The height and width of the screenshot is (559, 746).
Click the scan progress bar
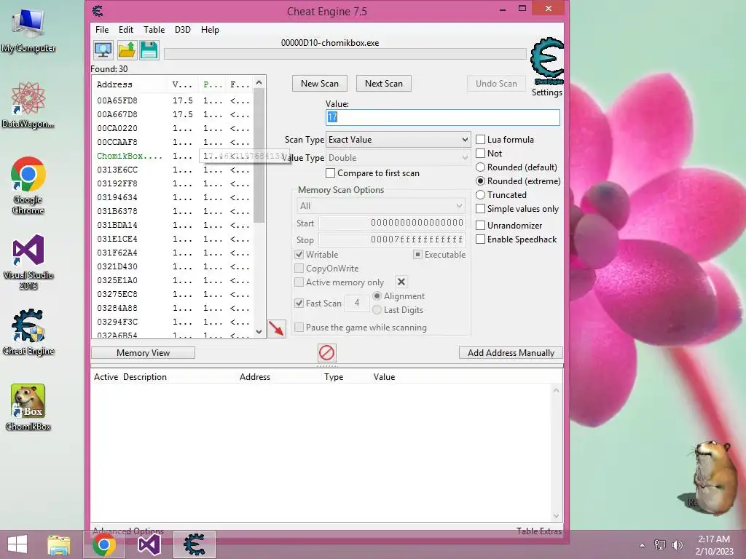pyautogui.click(x=345, y=54)
